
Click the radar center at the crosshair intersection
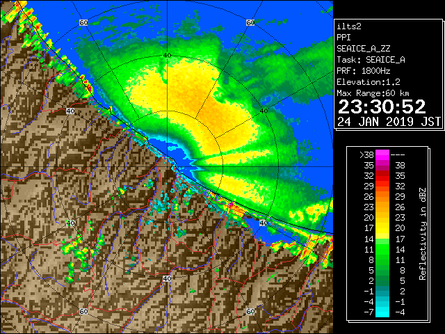pyautogui.click(x=167, y=167)
